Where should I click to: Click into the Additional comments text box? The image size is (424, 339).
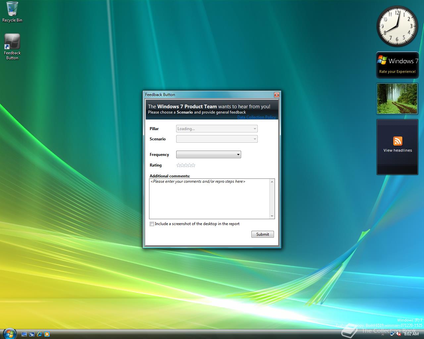[210, 199]
